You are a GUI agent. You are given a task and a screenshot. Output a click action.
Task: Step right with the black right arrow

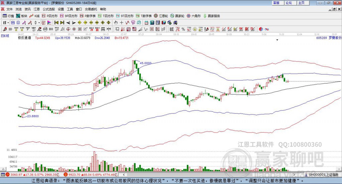(74, 23)
